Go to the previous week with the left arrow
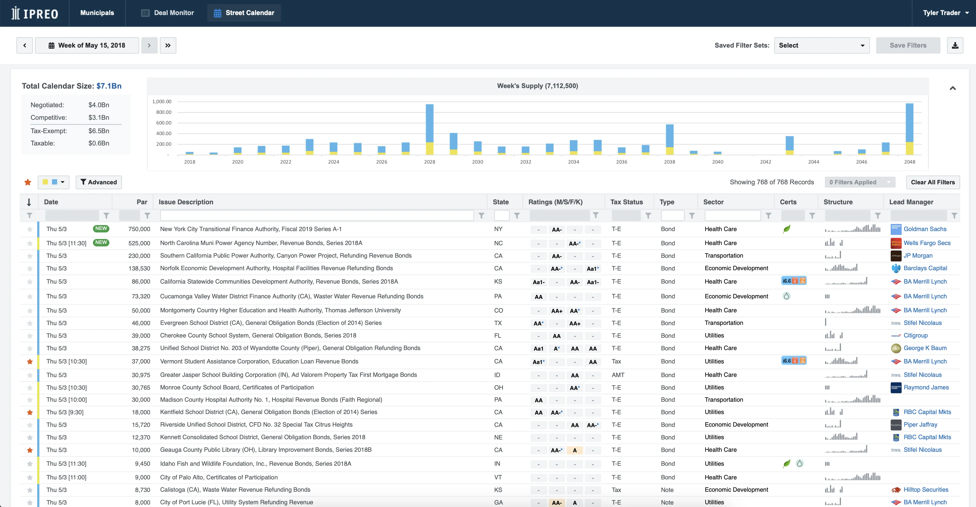 pyautogui.click(x=25, y=45)
